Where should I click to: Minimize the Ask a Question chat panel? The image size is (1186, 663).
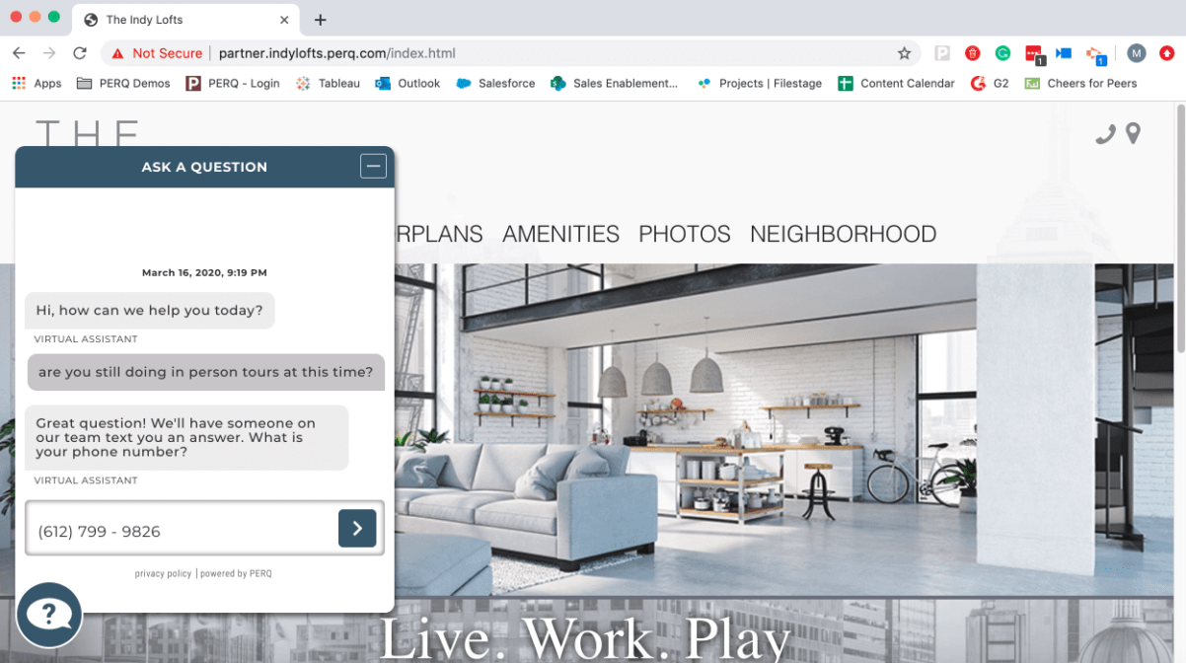(373, 167)
